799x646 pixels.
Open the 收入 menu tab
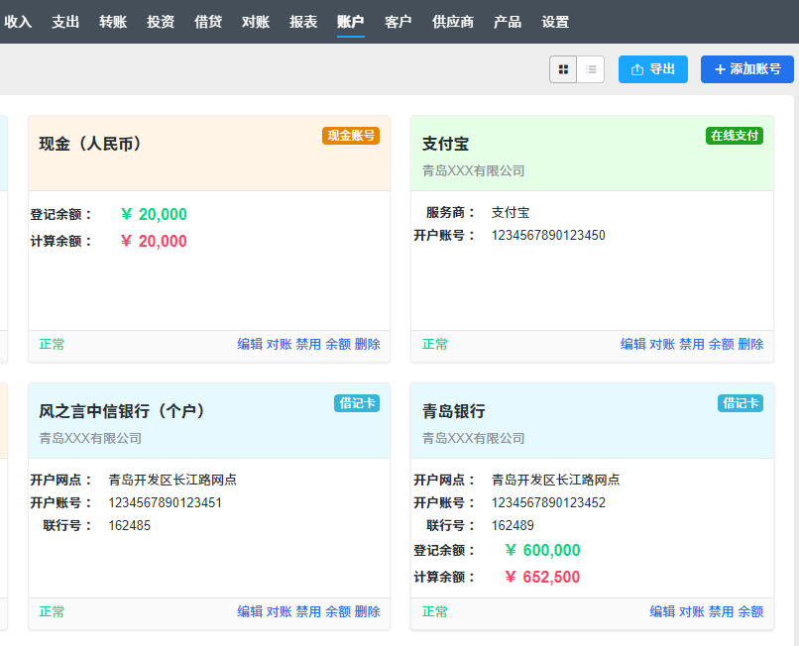tap(18, 22)
